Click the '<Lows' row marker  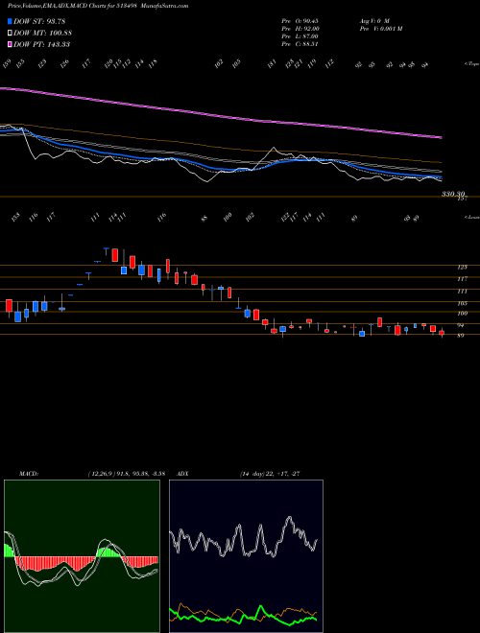tap(471, 217)
